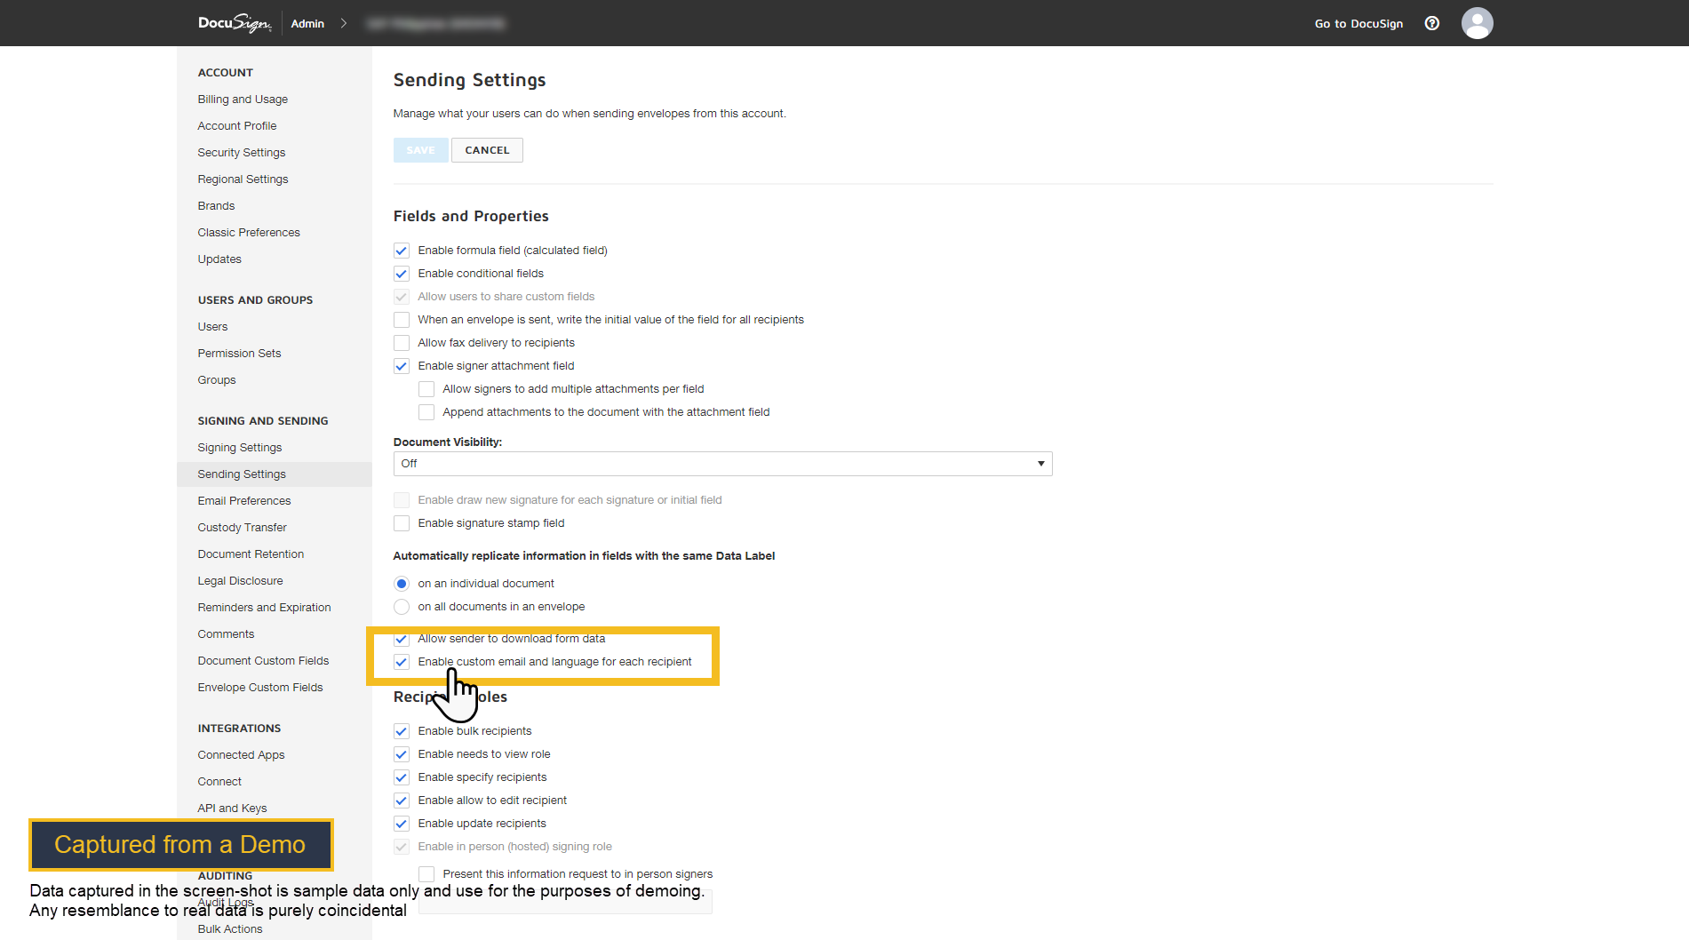The height and width of the screenshot is (940, 1689).
Task: Toggle Enable formula field checkbox
Action: pos(402,251)
